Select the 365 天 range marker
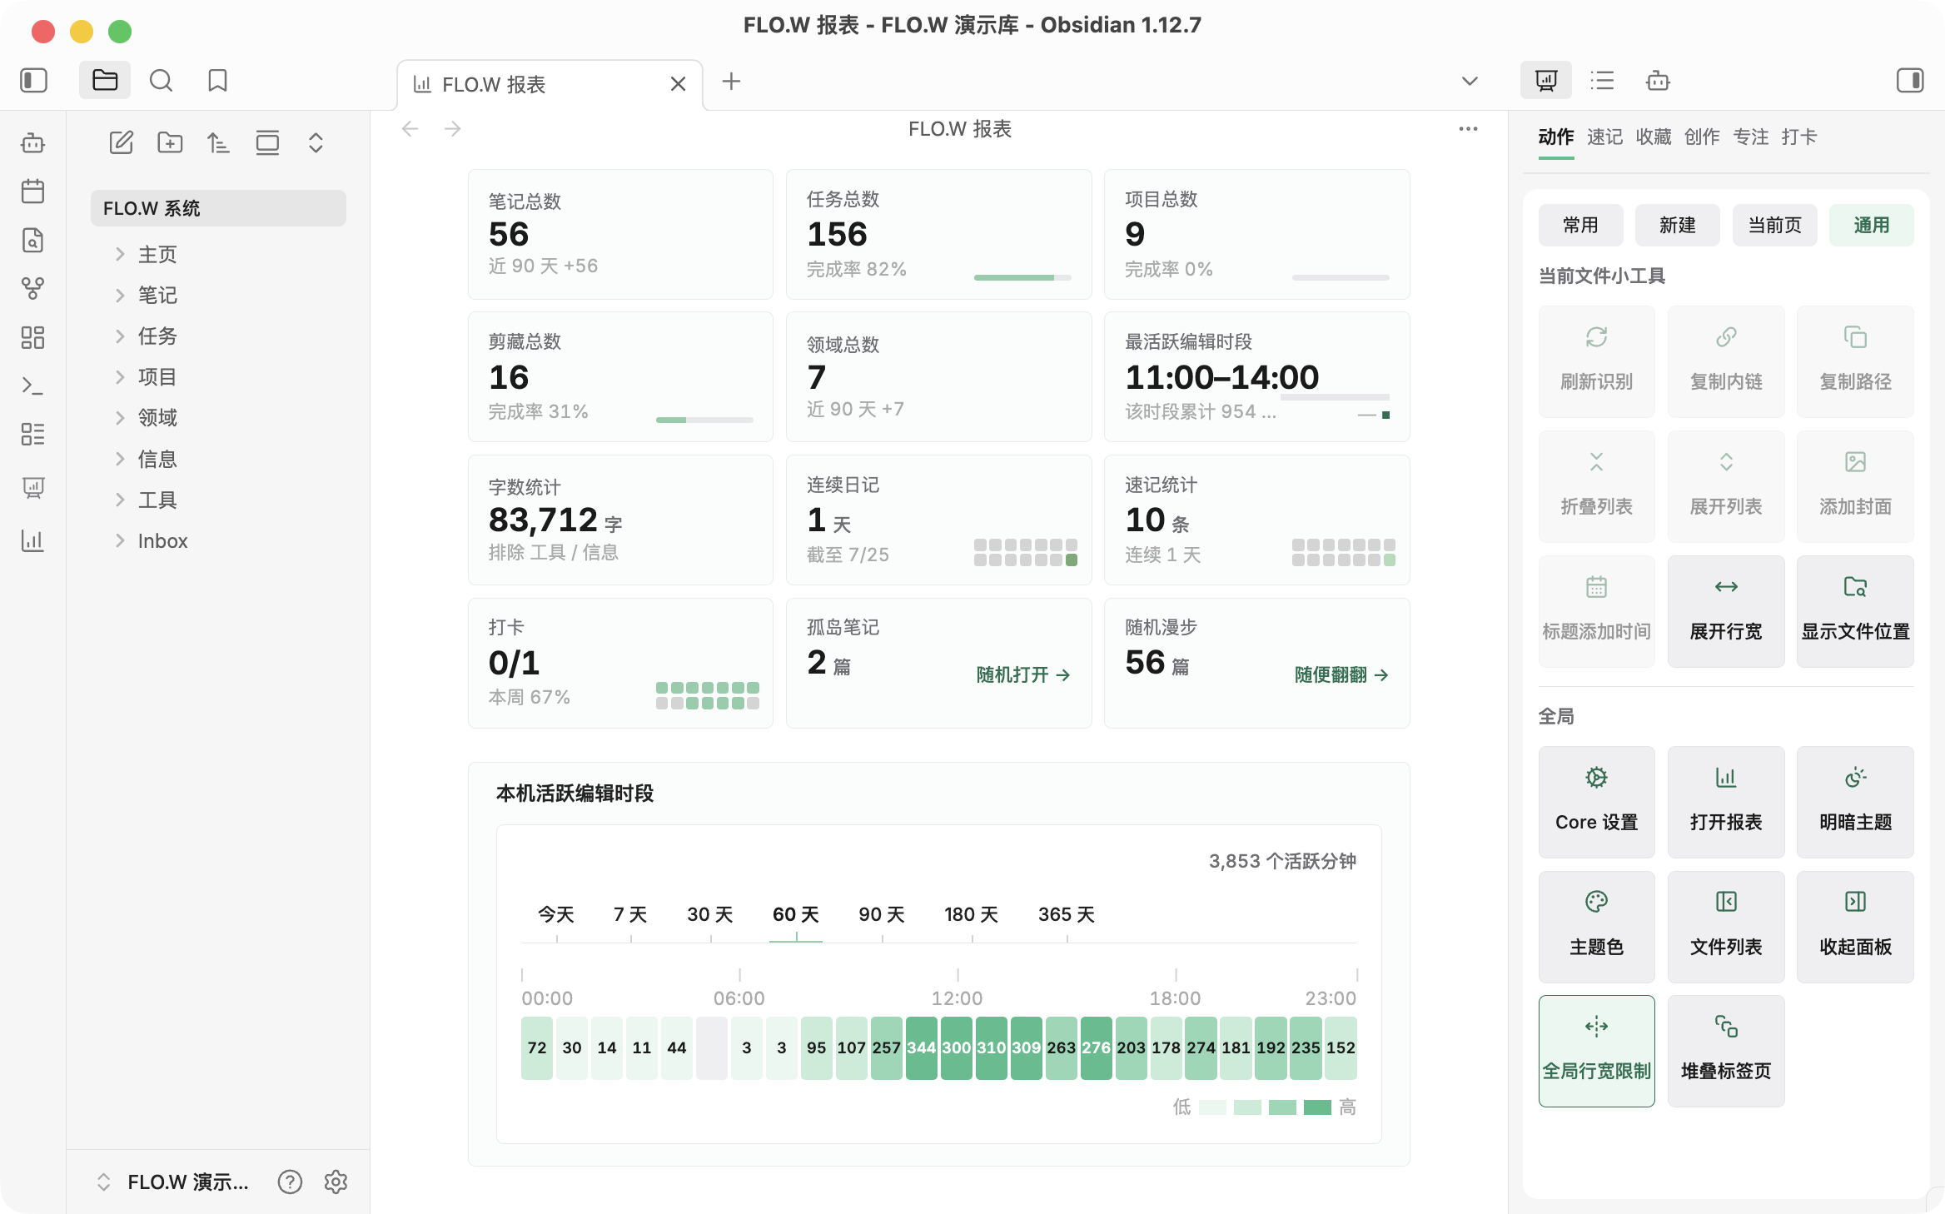Image resolution: width=1945 pixels, height=1214 pixels. [x=1067, y=914]
